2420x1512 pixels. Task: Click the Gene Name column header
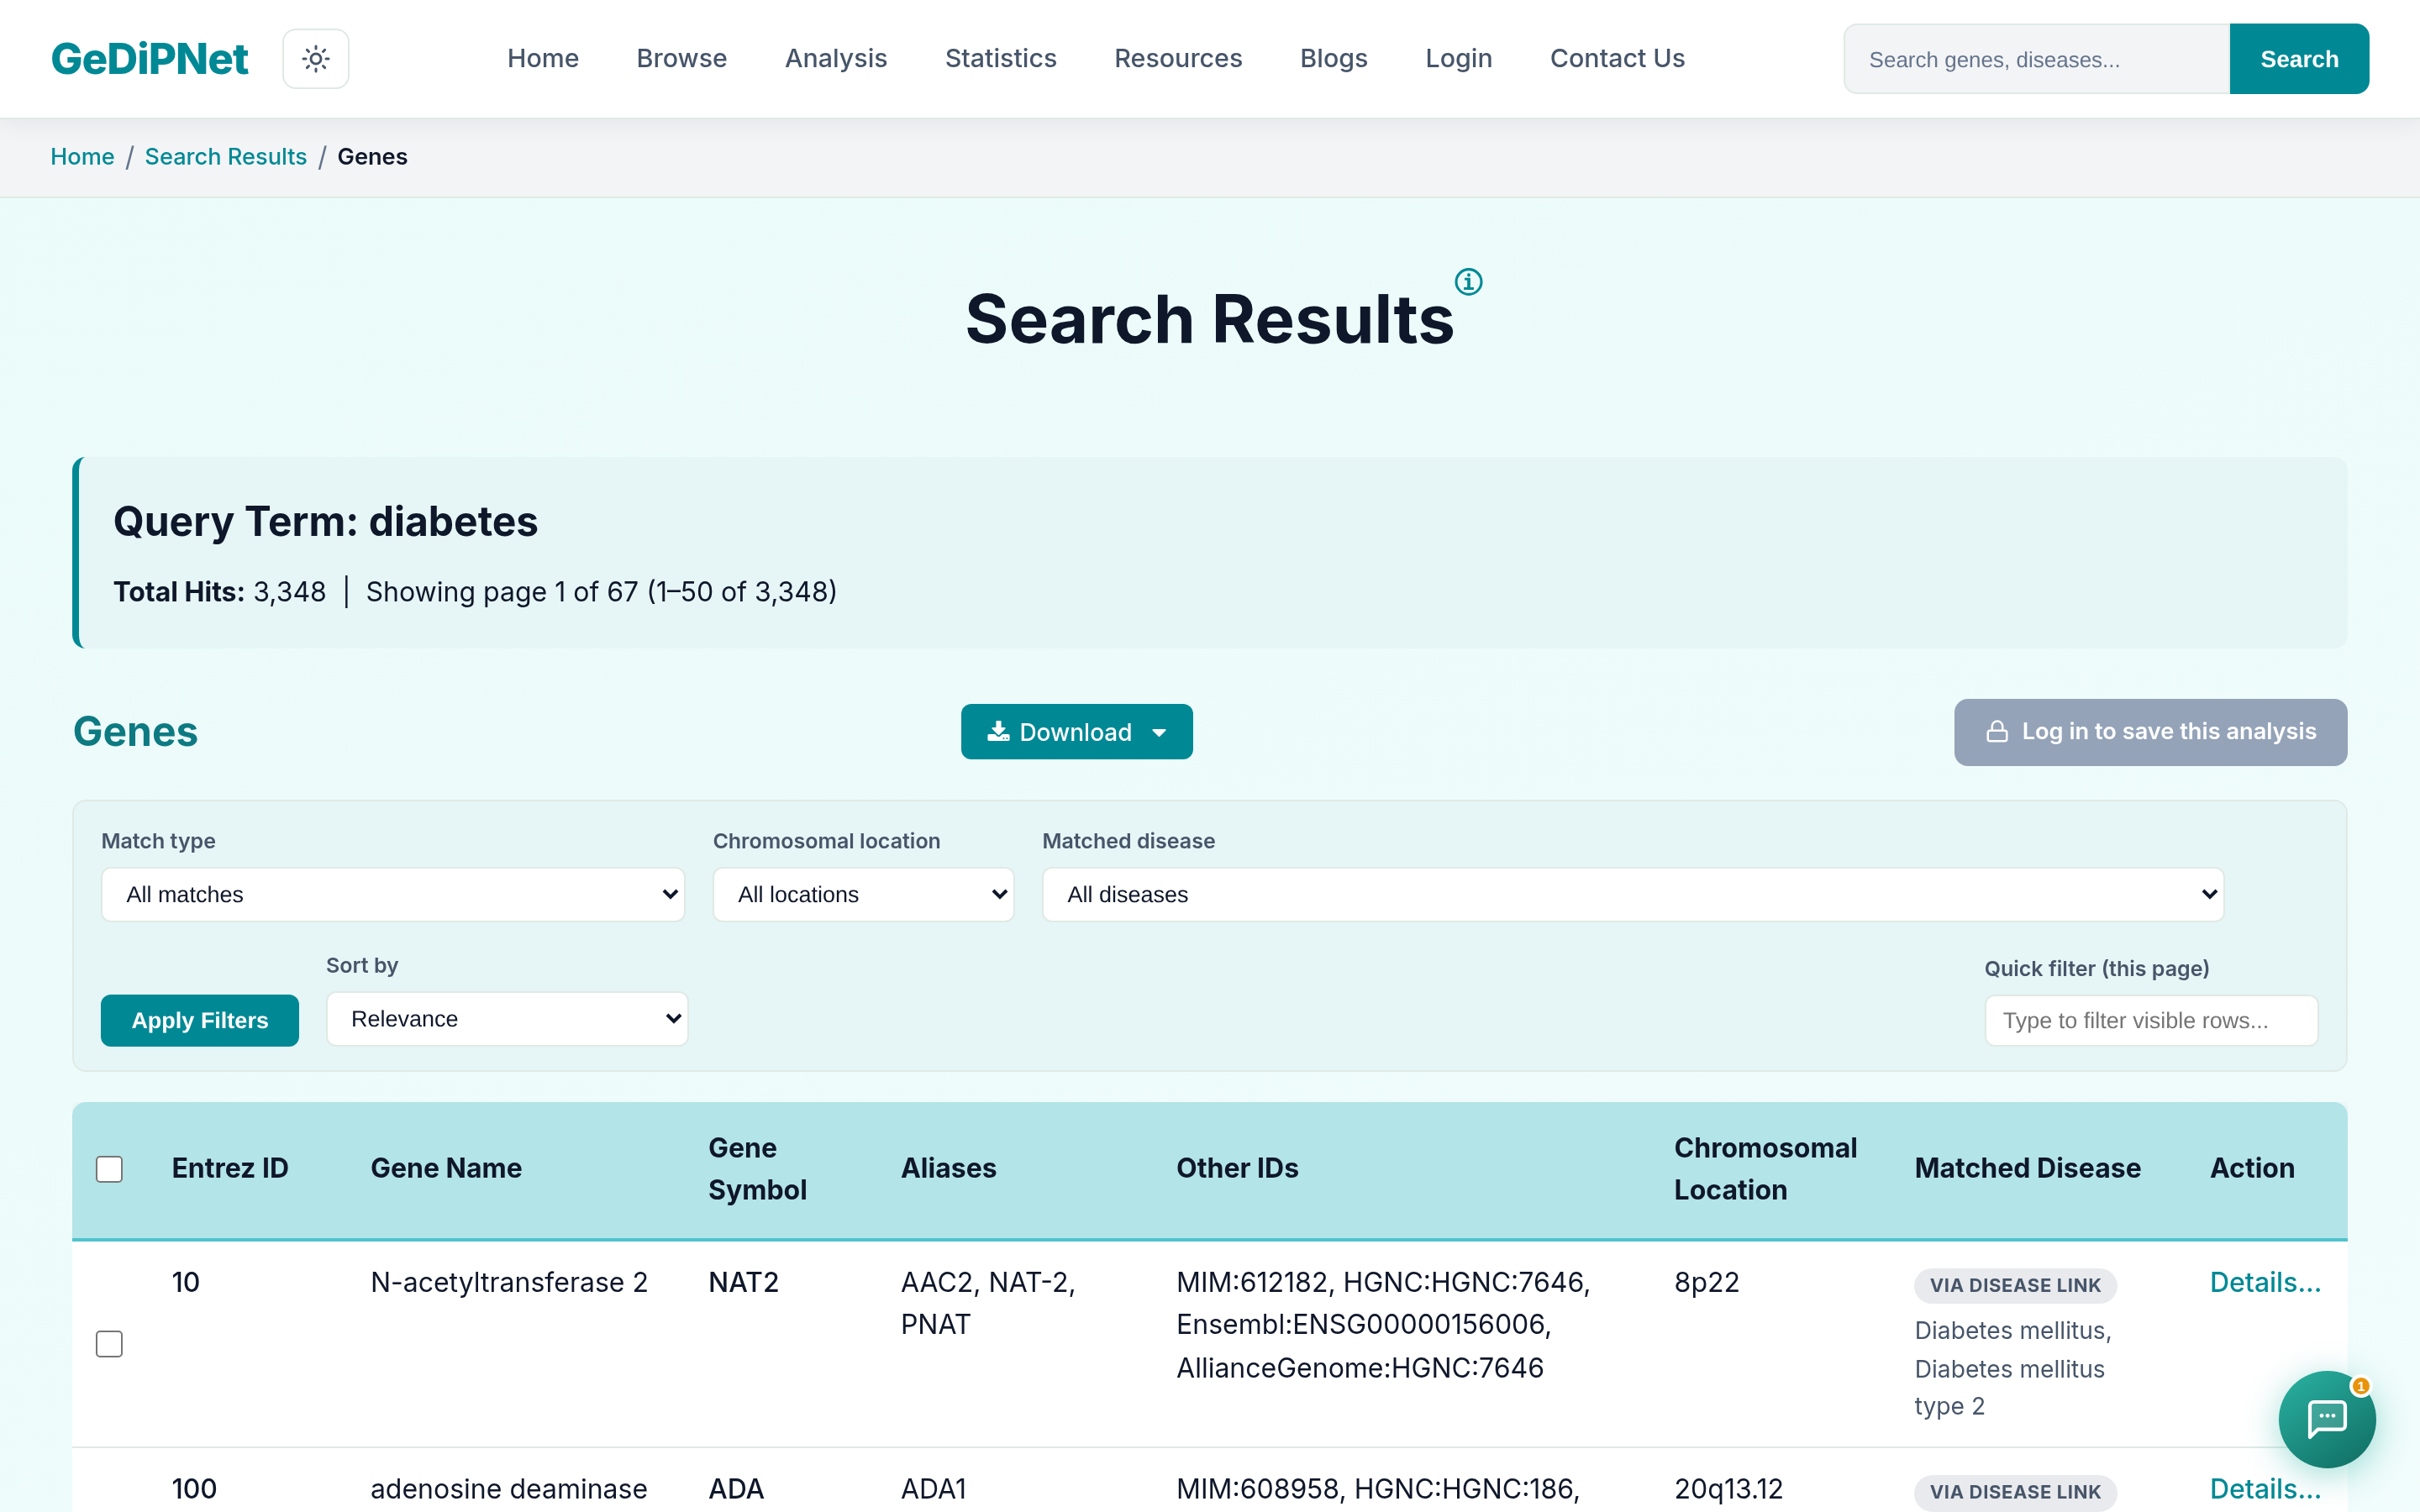(x=446, y=1168)
